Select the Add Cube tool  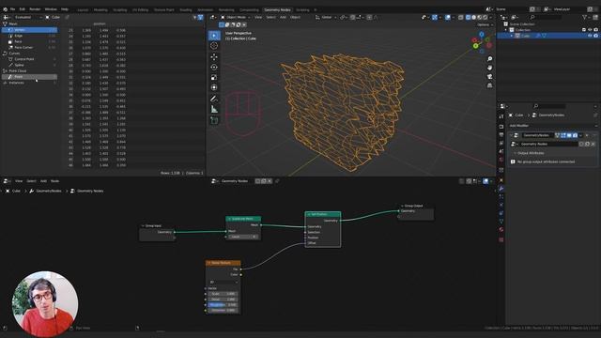coord(214,120)
